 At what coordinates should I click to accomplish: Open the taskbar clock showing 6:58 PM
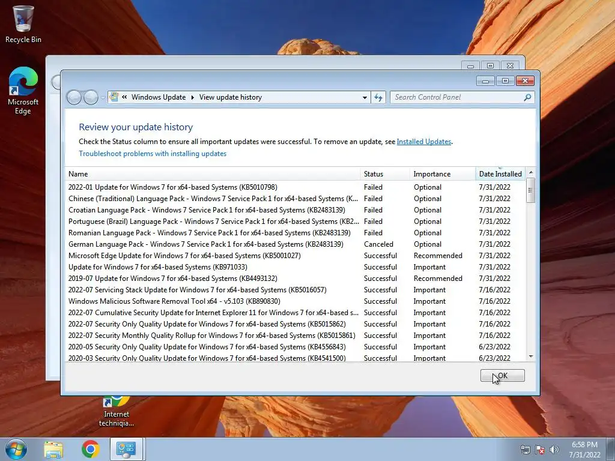pyautogui.click(x=584, y=450)
